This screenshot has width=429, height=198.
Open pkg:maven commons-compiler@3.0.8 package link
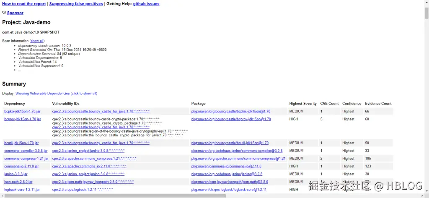(x=237, y=151)
